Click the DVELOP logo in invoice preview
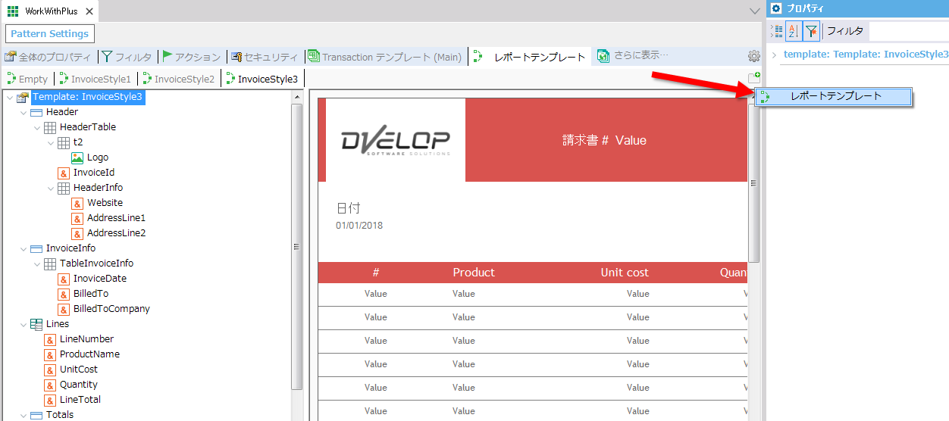 click(x=395, y=142)
